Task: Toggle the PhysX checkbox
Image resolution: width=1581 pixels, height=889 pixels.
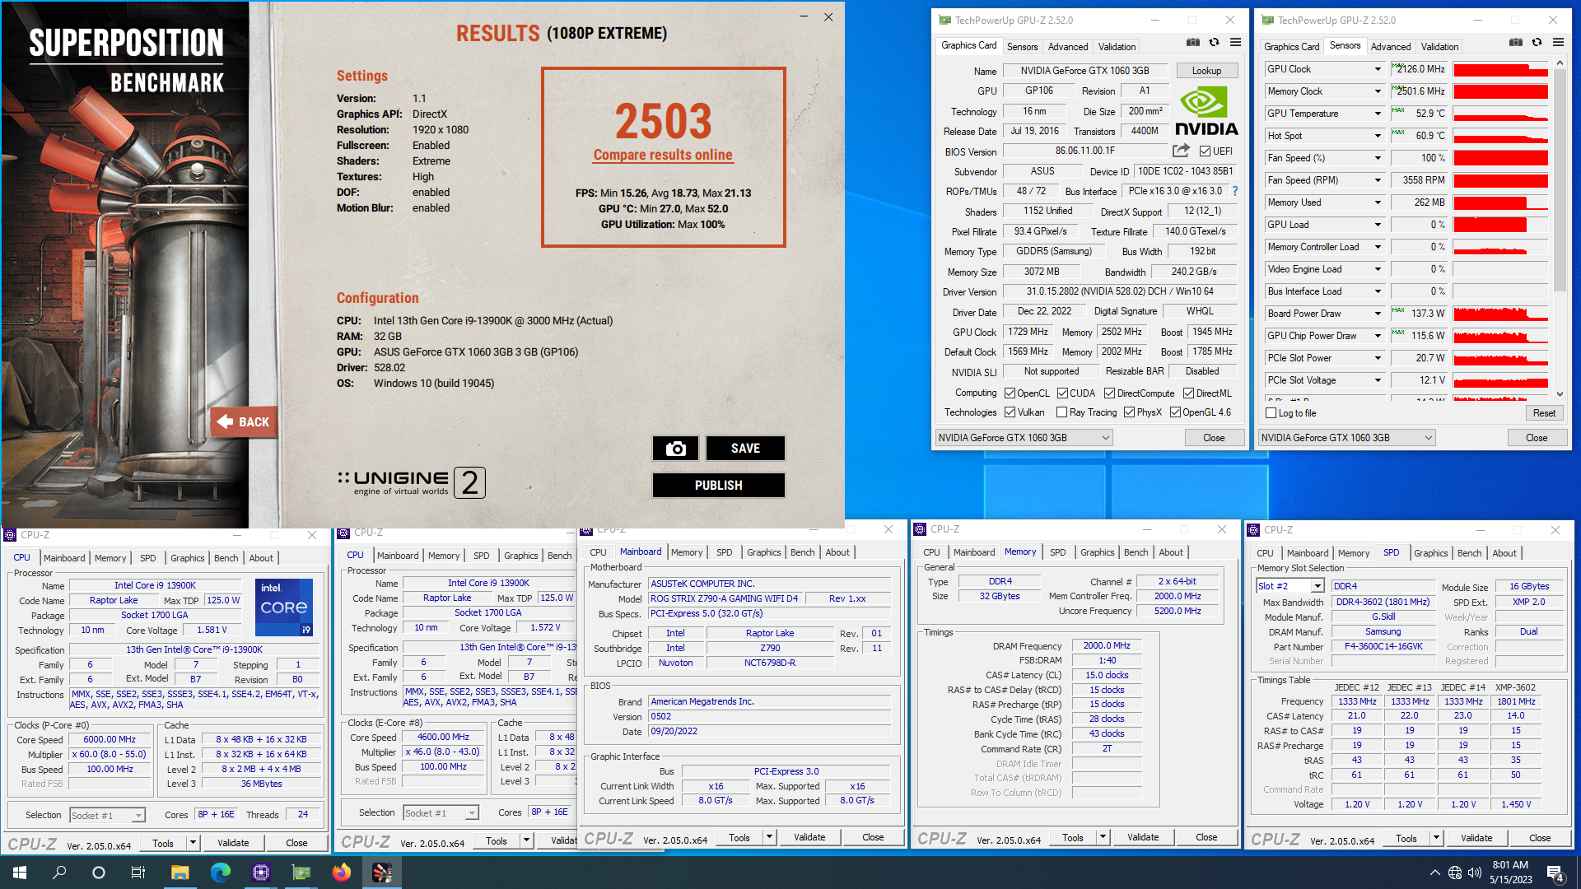Action: 1130,412
